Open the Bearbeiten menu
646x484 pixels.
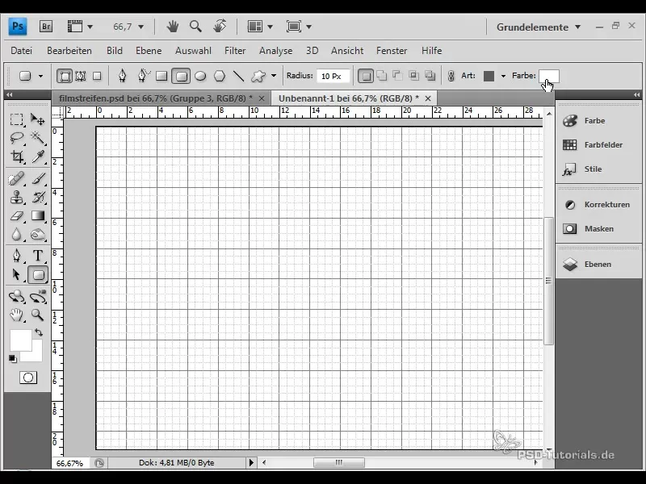pos(69,51)
